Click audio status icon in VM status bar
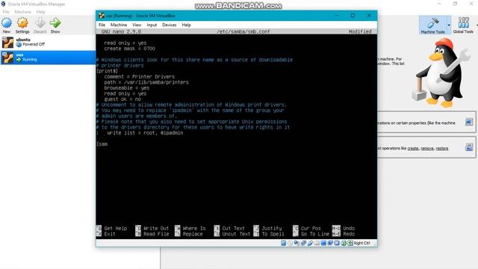 [297, 243]
